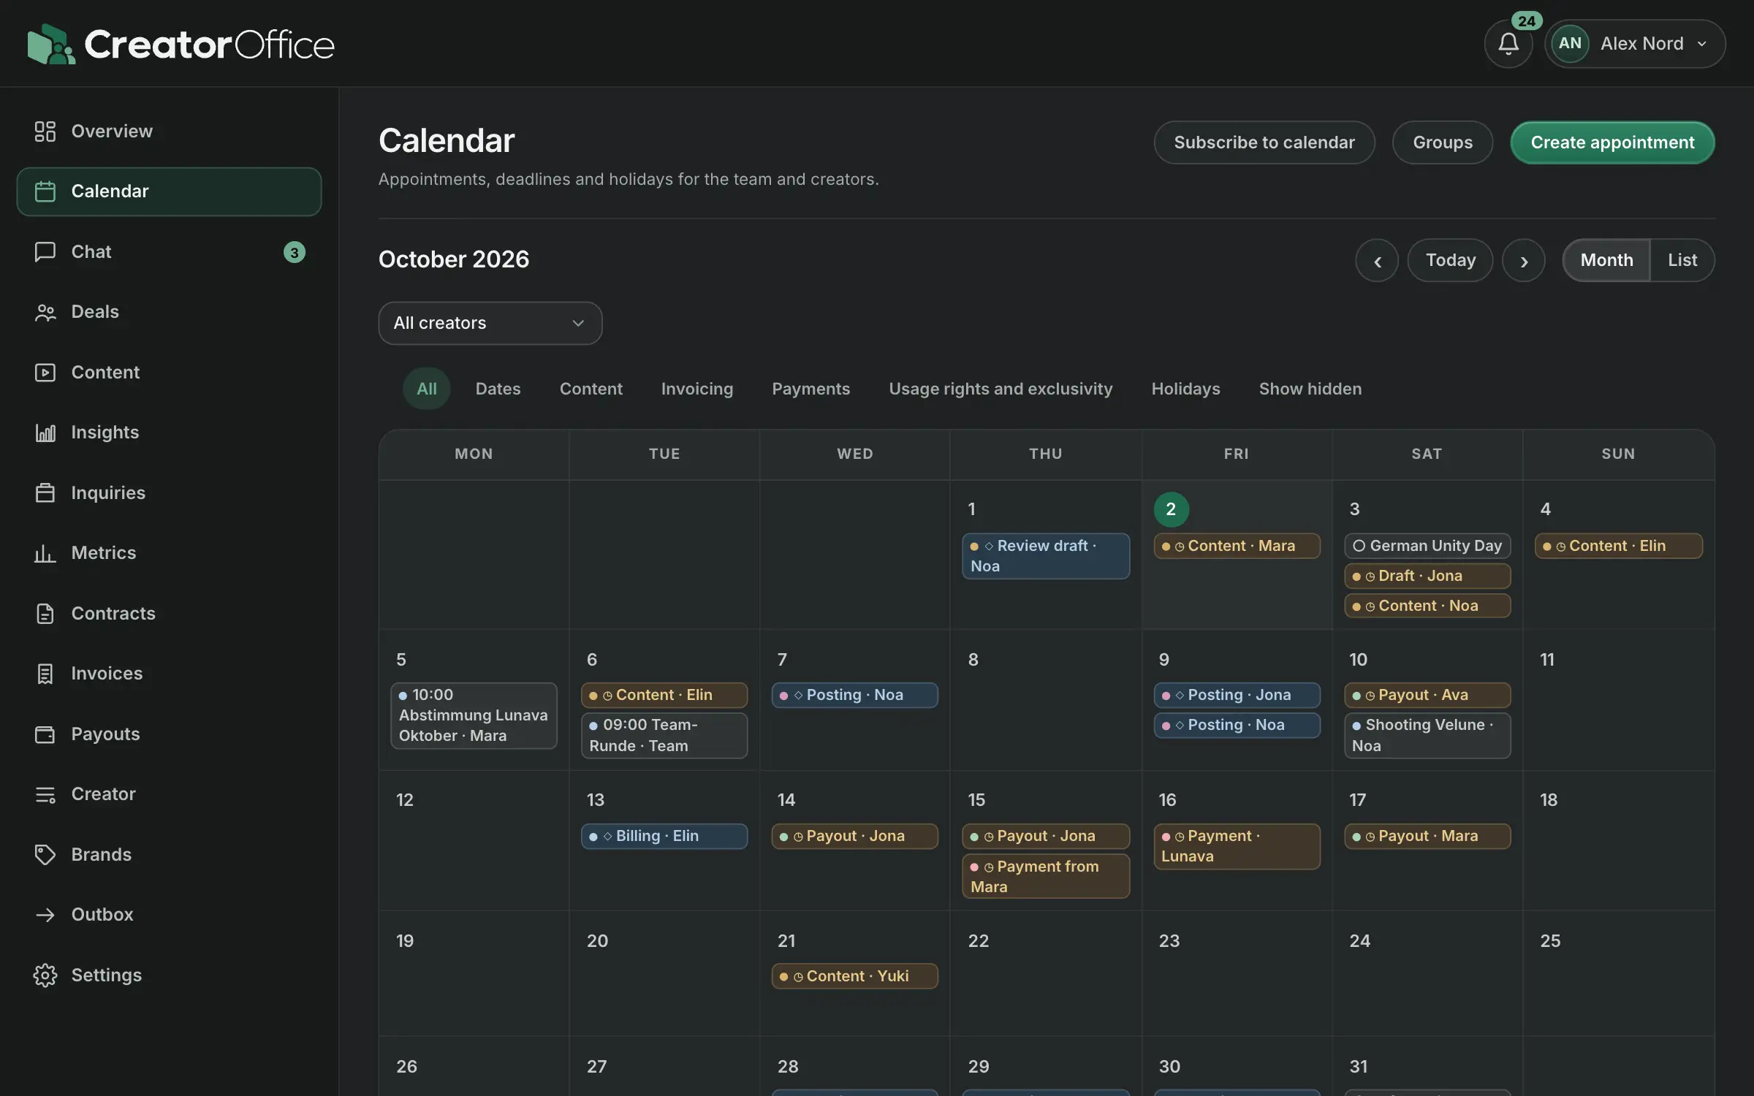Select the Payments filter tab
This screenshot has width=1754, height=1096.
point(810,389)
